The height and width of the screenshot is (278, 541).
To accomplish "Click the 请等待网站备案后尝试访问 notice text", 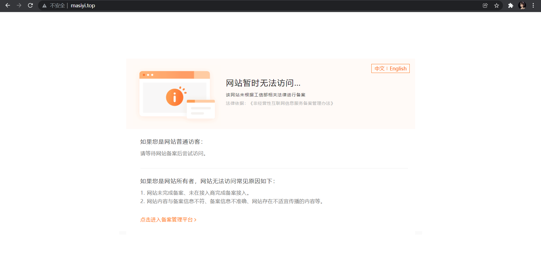I will (x=173, y=153).
